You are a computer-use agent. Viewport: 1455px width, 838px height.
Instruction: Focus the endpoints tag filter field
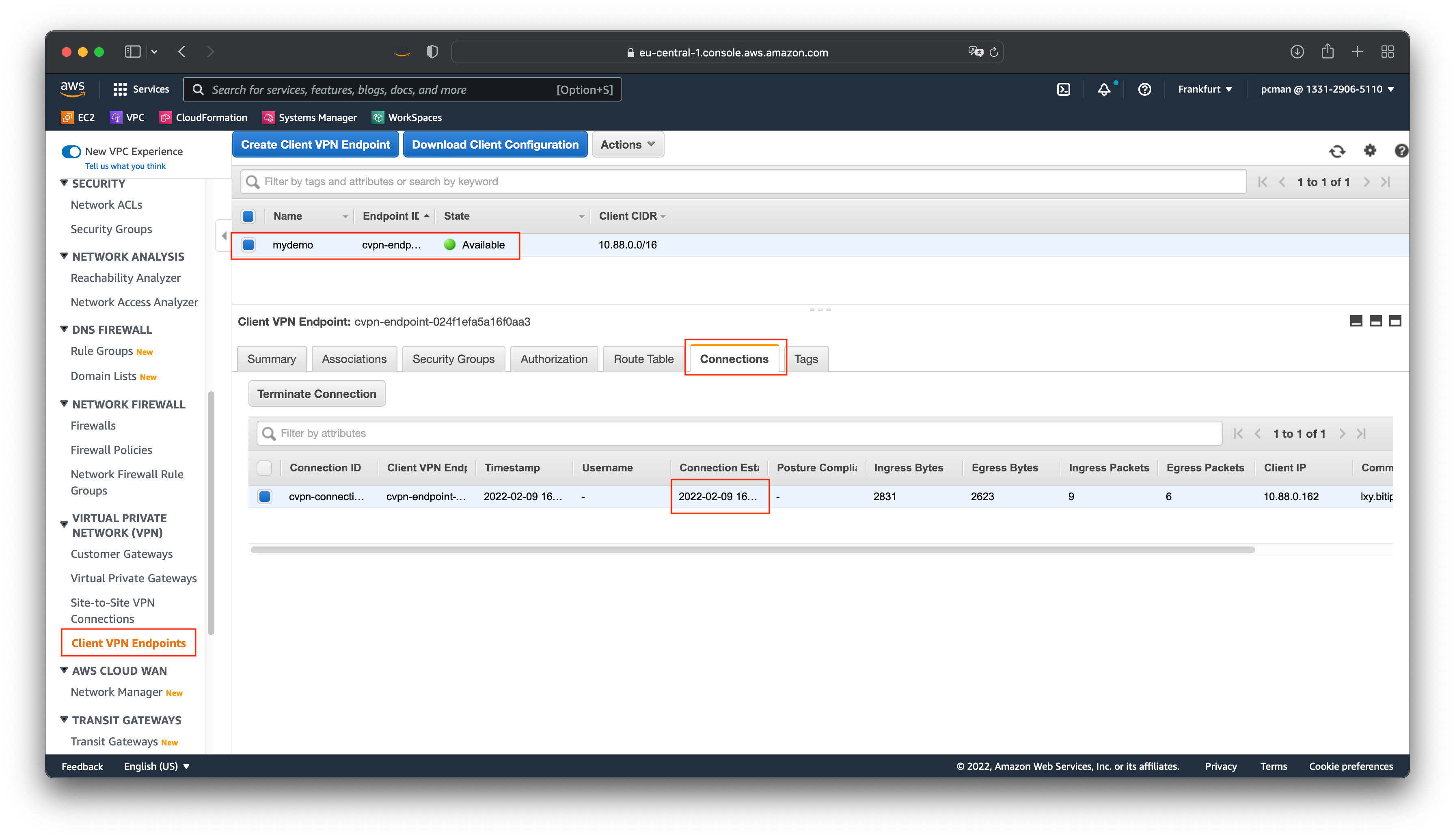click(743, 182)
